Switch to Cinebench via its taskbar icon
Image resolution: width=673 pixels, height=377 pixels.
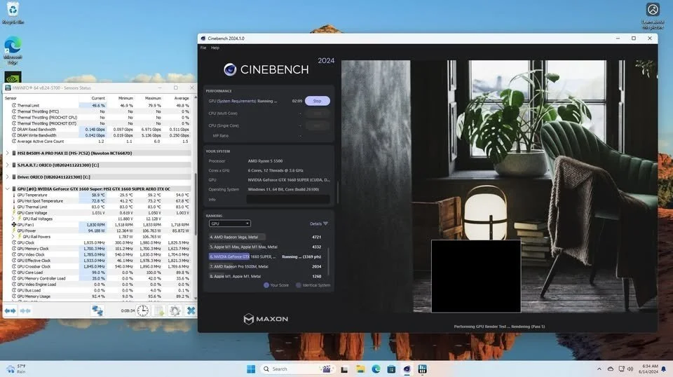click(407, 369)
